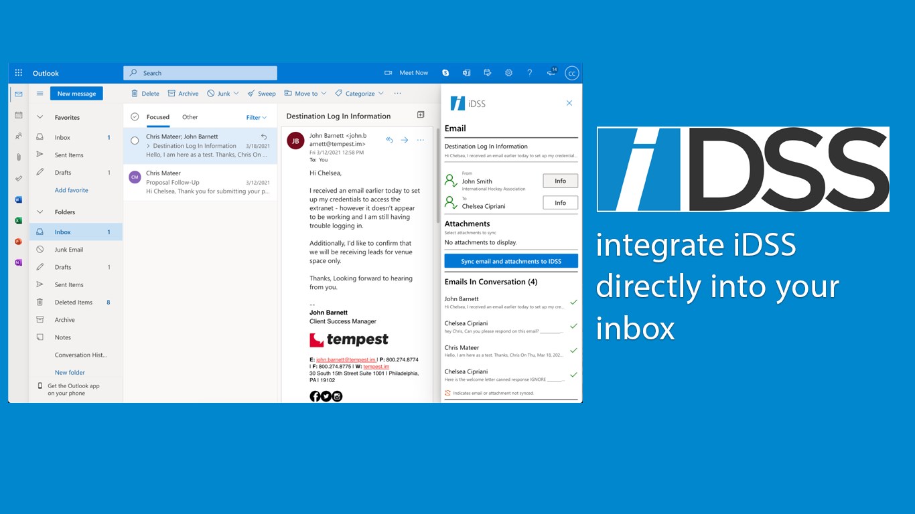This screenshot has height=514, width=915.
Task: Open Inbox under Folders
Action: pos(76,232)
